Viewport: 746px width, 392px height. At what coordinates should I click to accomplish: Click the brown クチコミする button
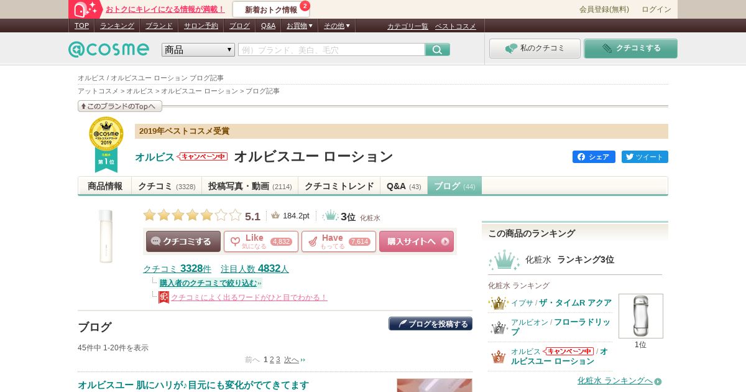[183, 241]
